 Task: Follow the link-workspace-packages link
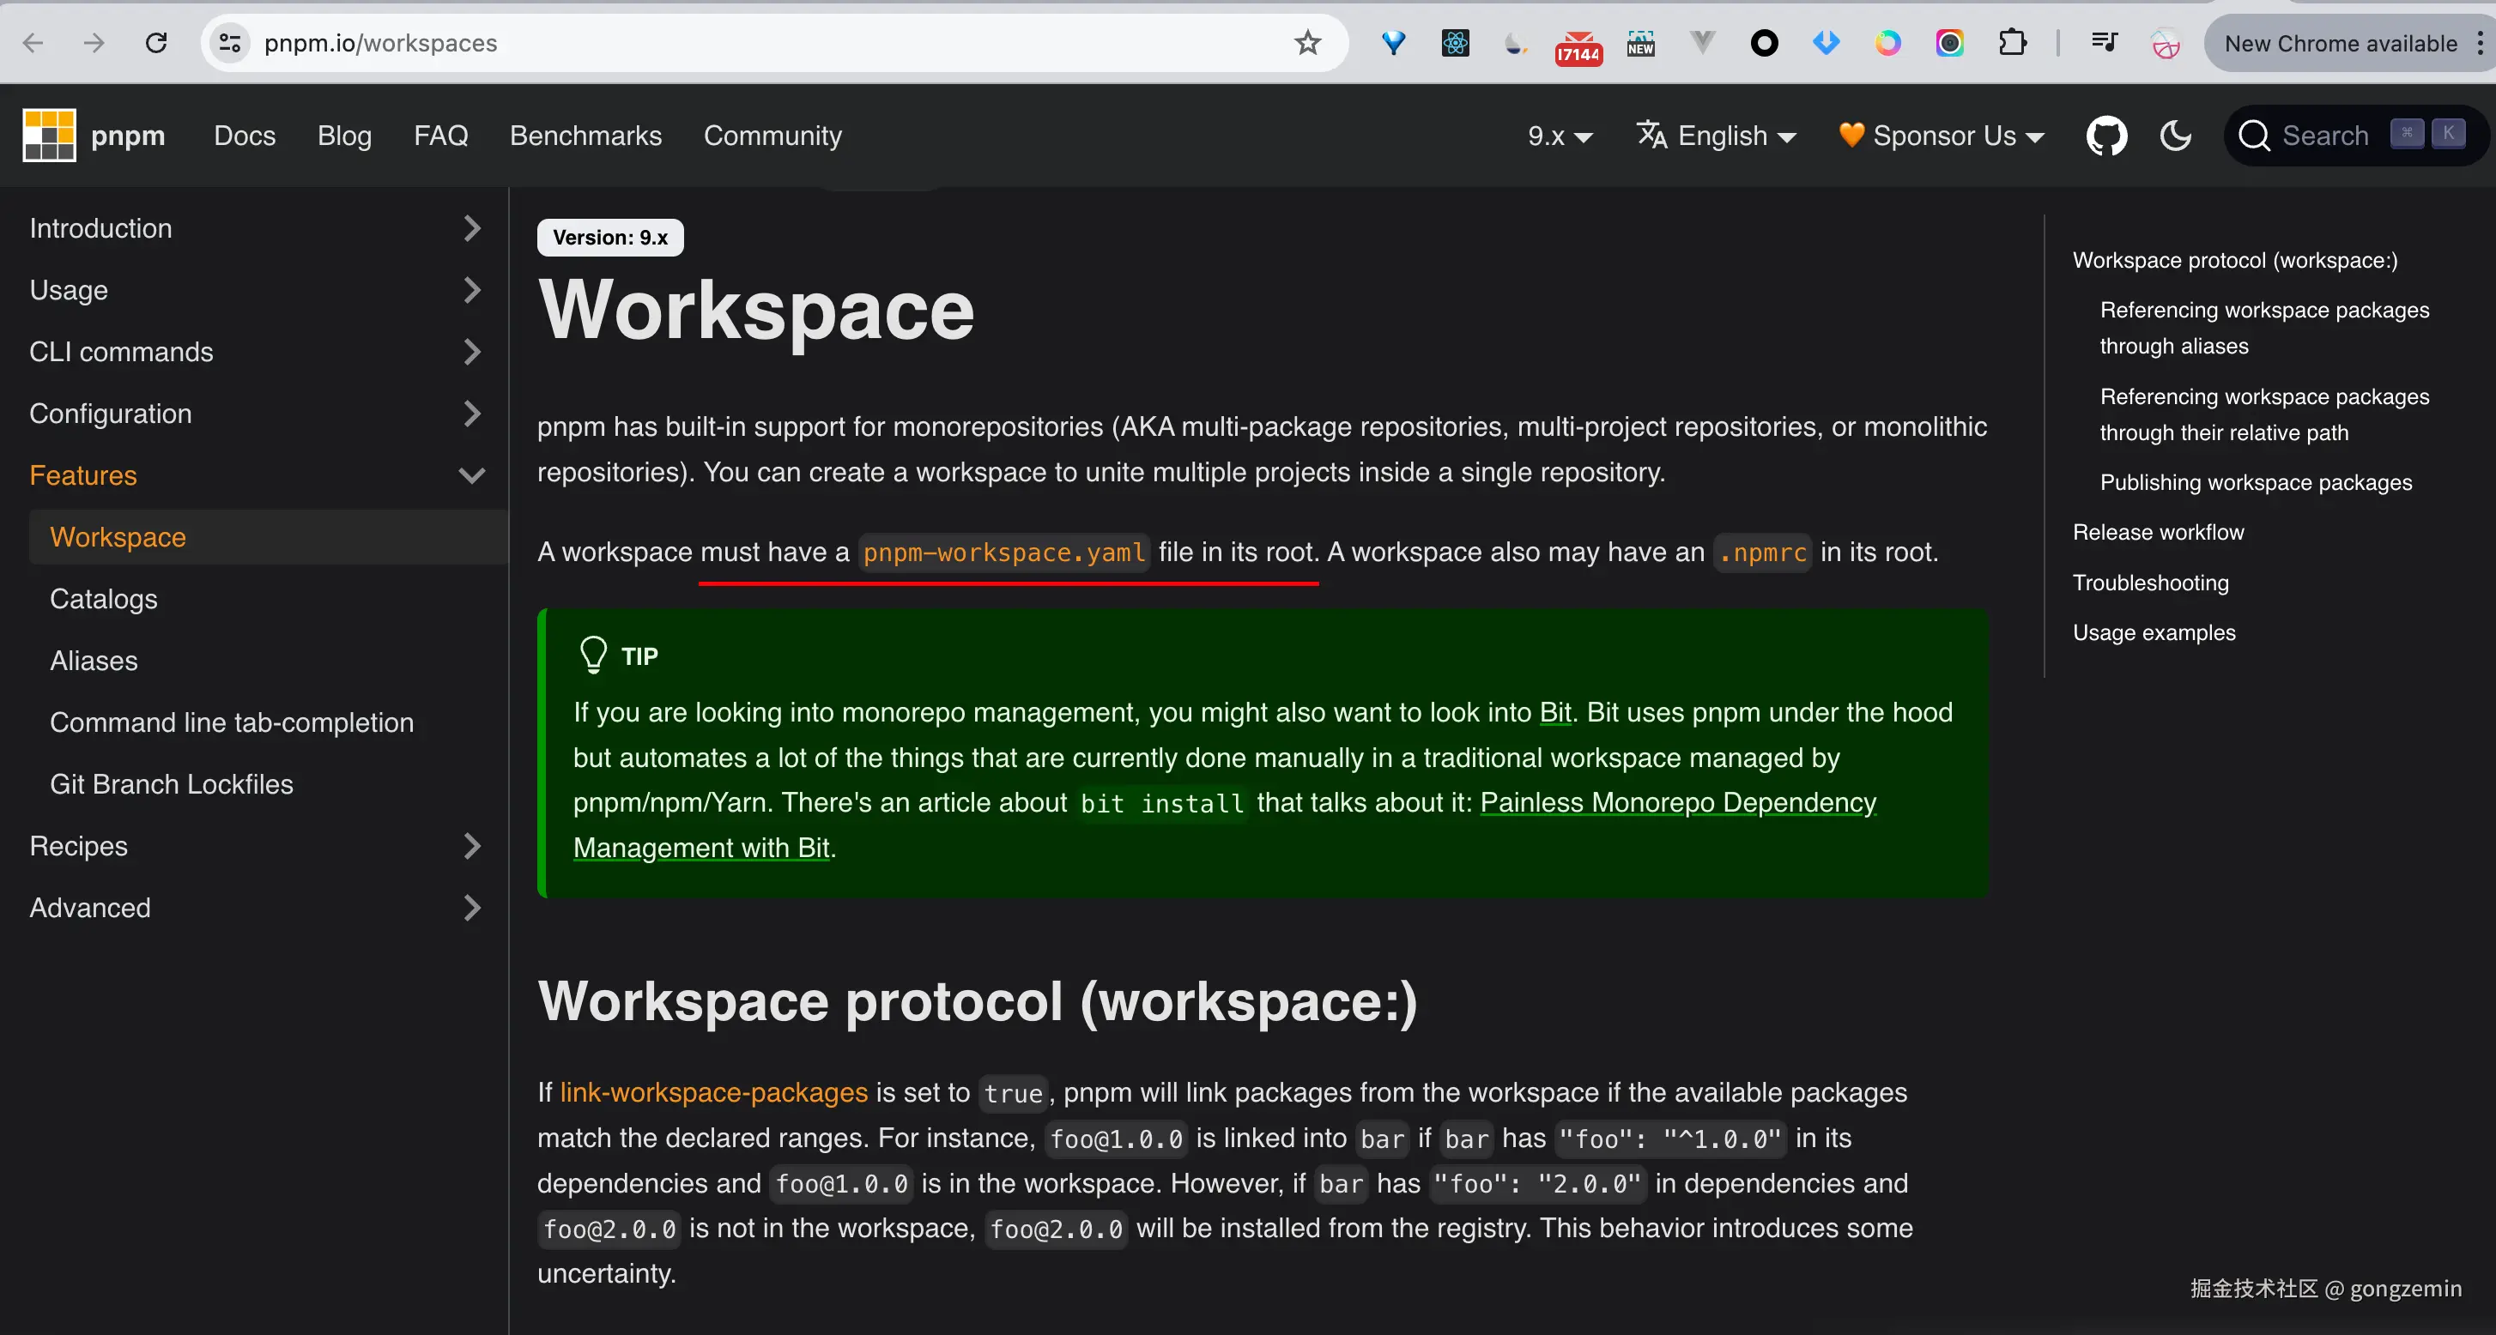713,1092
